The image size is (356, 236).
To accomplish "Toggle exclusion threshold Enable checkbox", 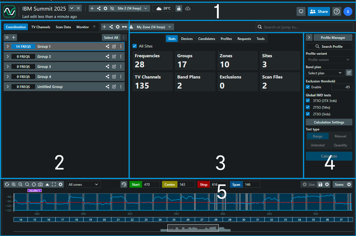I will 308,87.
